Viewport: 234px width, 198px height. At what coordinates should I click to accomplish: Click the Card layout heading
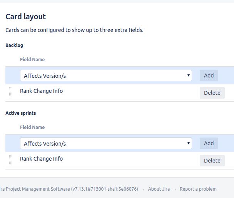point(25,17)
